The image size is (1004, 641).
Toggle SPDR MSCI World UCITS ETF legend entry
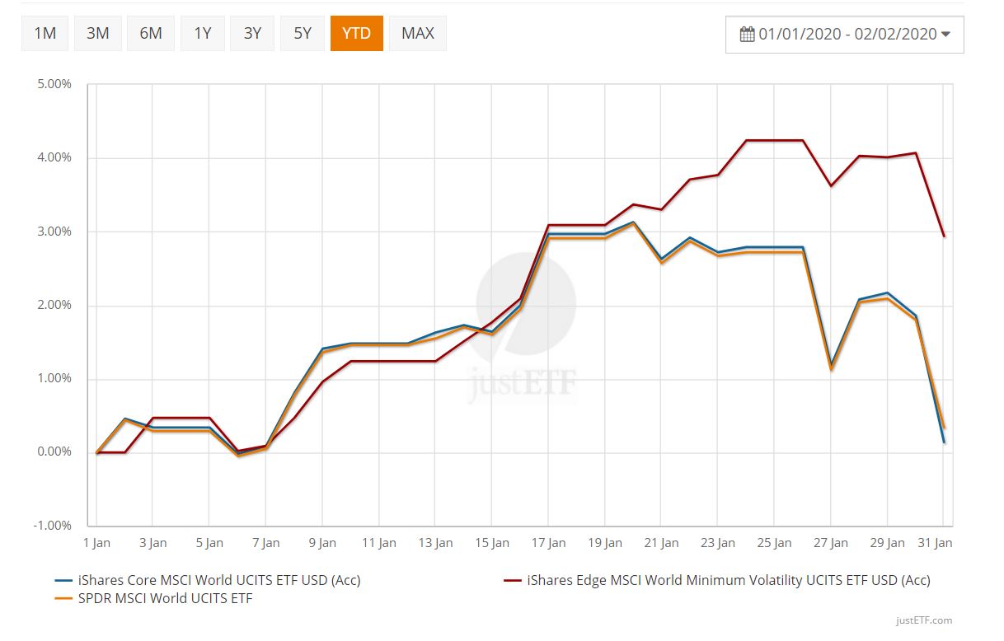click(153, 598)
